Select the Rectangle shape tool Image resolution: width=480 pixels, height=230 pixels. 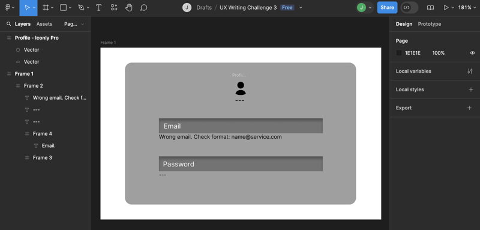[x=64, y=8]
